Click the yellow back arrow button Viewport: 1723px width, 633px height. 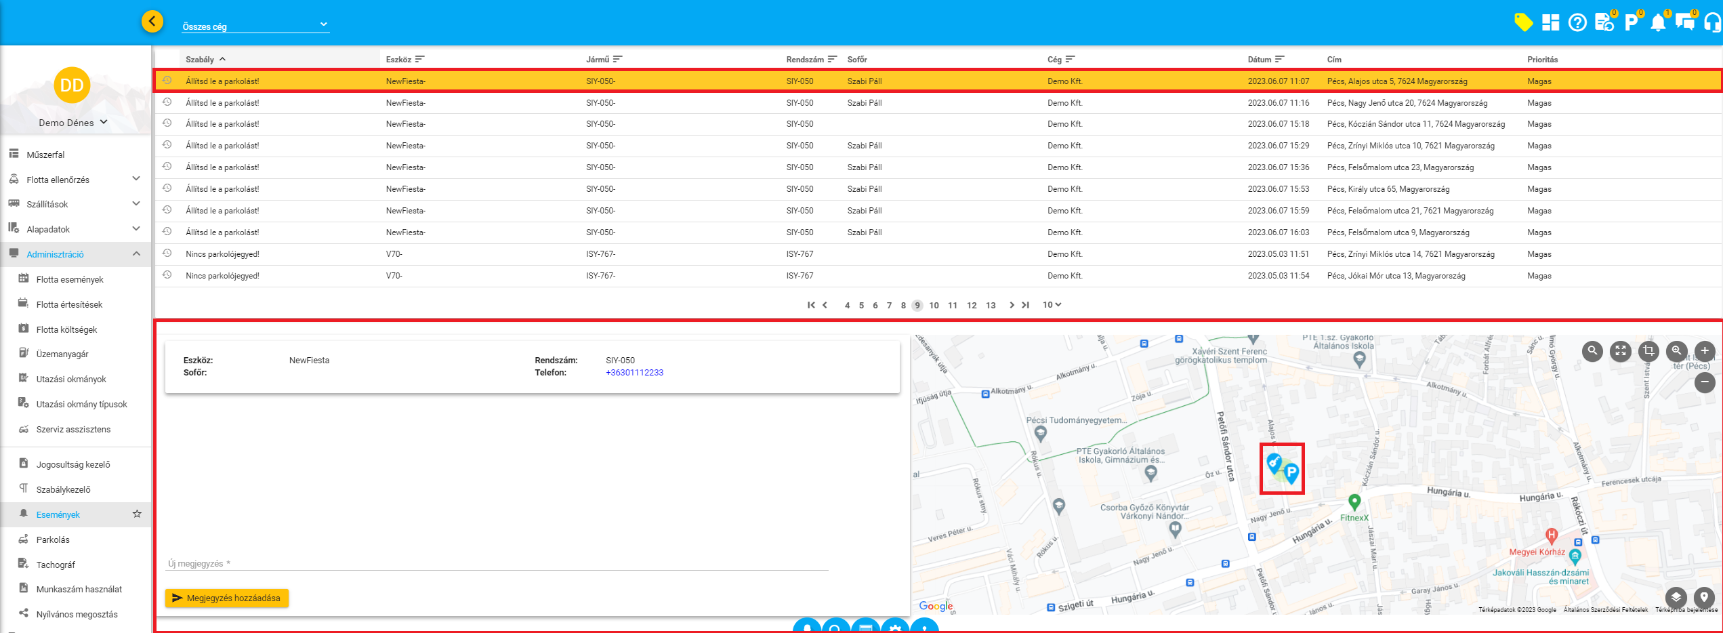coord(152,22)
